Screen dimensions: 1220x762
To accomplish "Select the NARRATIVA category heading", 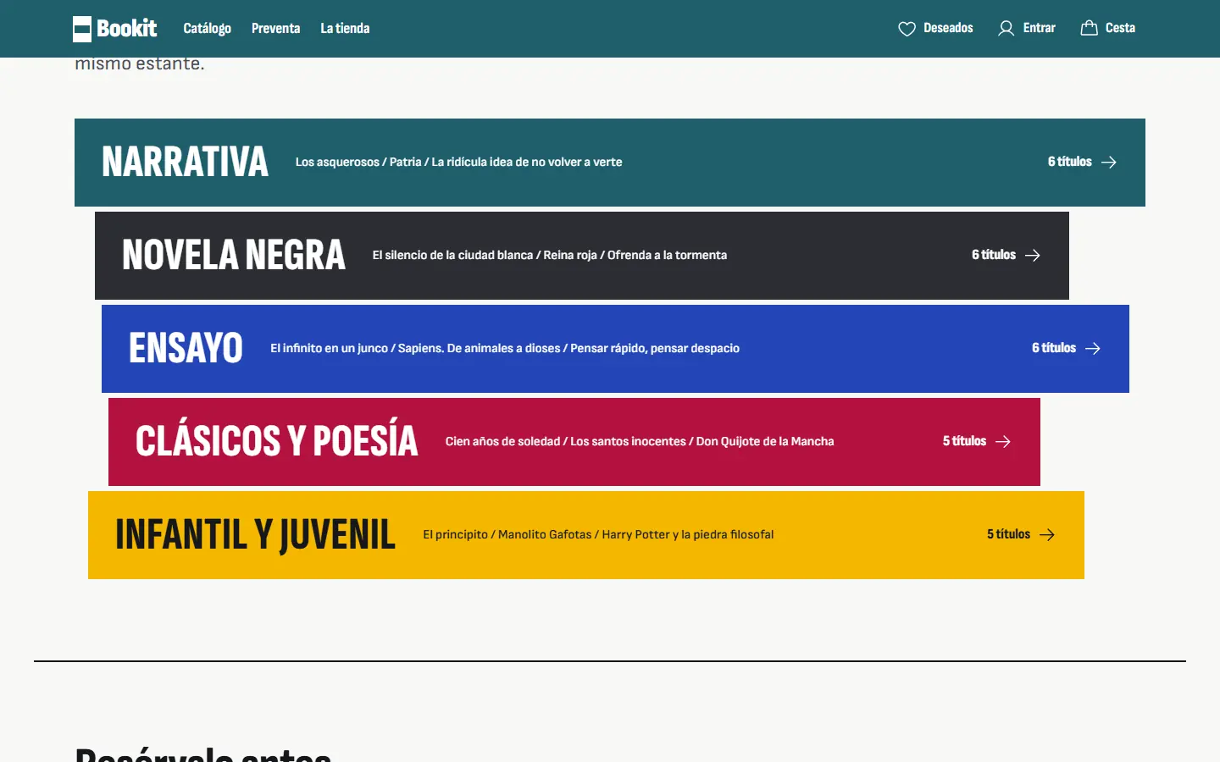I will click(185, 162).
